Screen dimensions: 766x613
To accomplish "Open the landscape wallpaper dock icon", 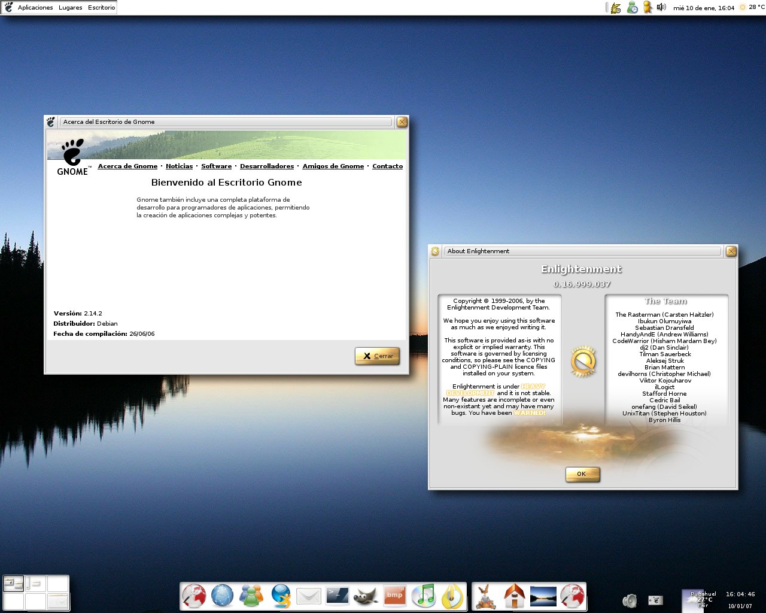I will coord(543,596).
